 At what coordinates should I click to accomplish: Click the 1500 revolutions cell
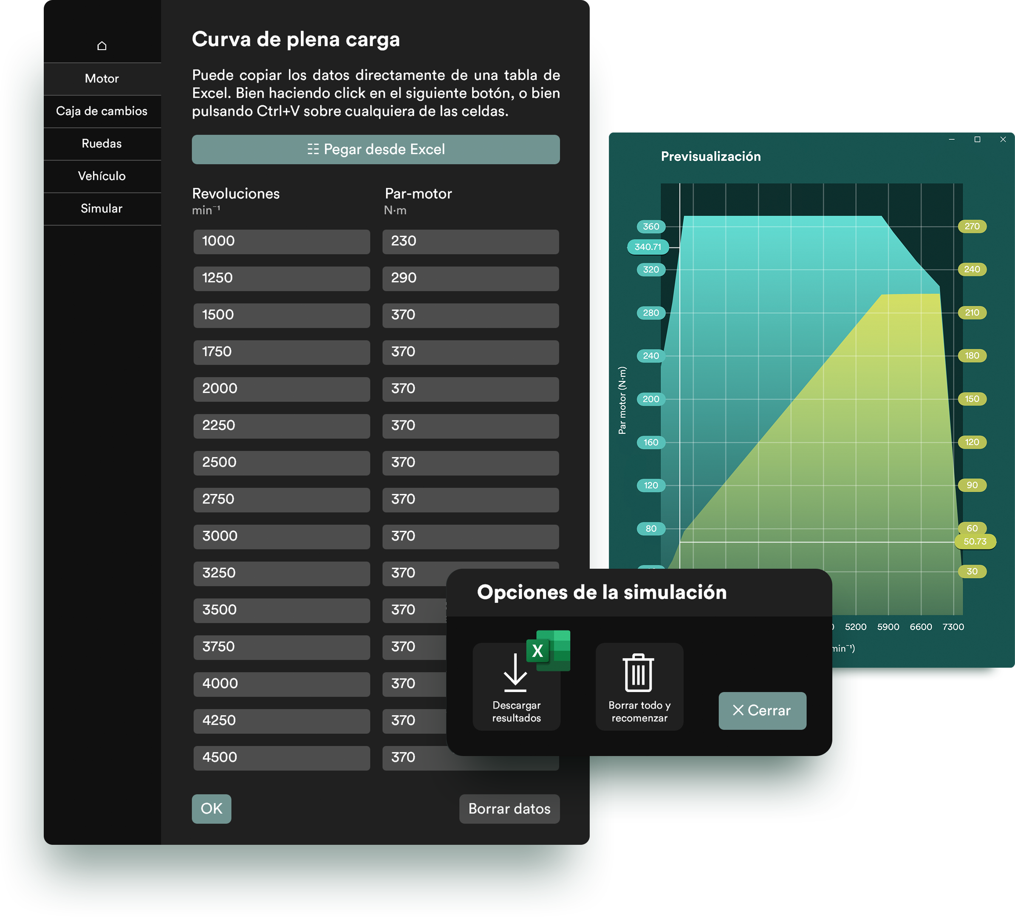[x=282, y=316]
